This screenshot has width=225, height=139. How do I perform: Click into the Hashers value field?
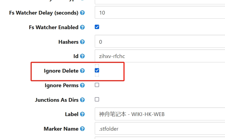click(x=160, y=42)
